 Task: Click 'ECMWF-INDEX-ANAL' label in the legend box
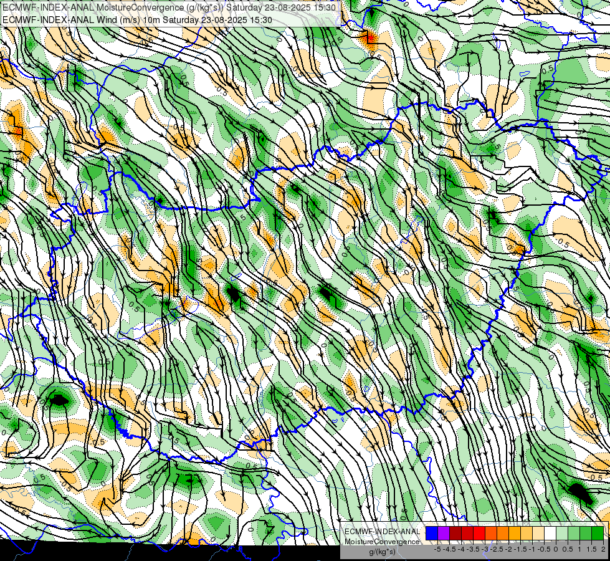tap(382, 532)
